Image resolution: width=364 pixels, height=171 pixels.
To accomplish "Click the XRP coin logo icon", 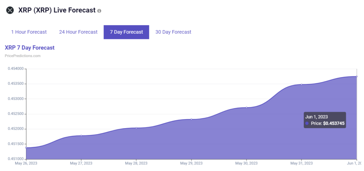I will click(10, 10).
